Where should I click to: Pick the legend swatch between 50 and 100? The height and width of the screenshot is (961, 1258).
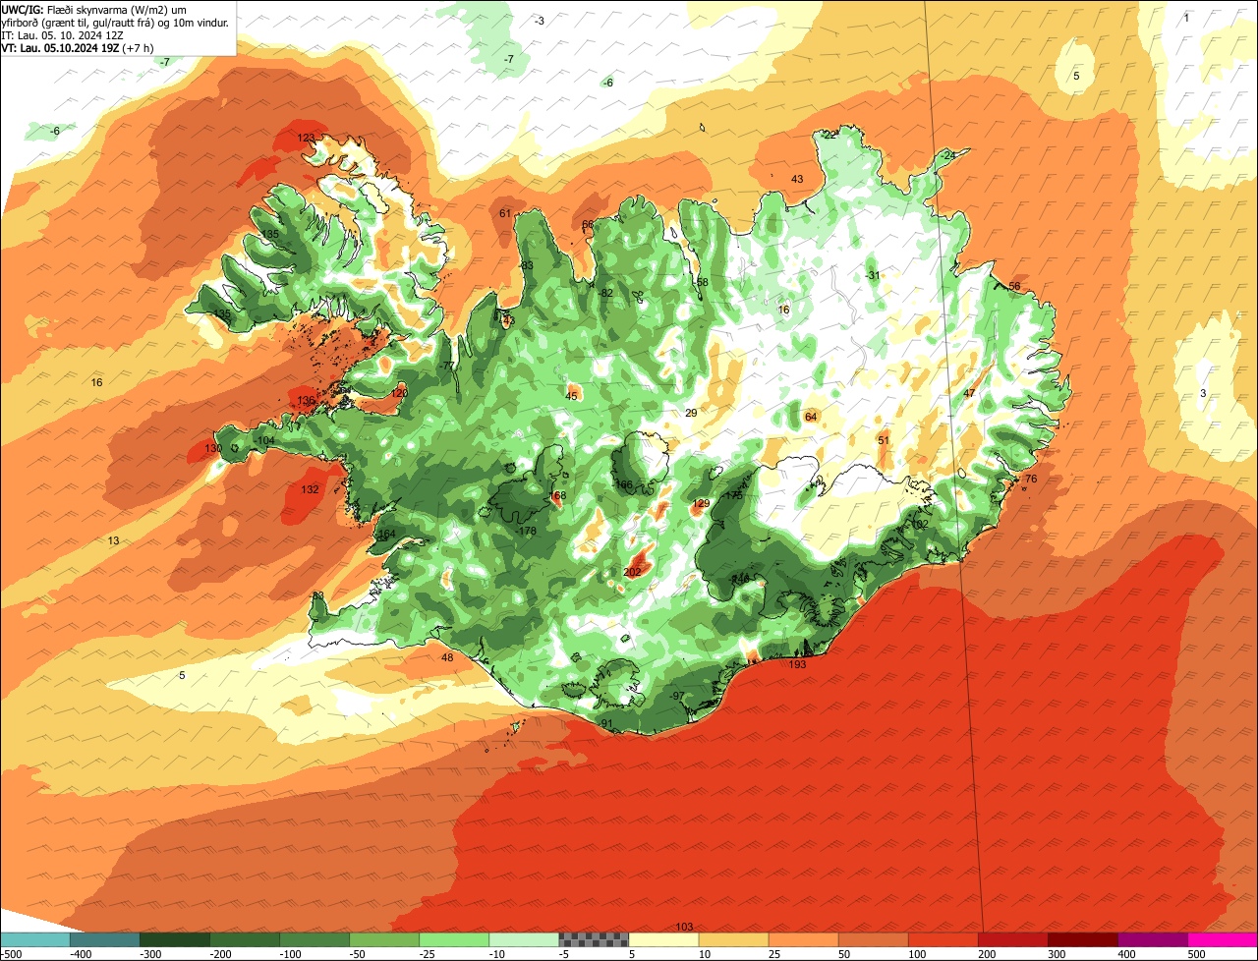click(873, 939)
